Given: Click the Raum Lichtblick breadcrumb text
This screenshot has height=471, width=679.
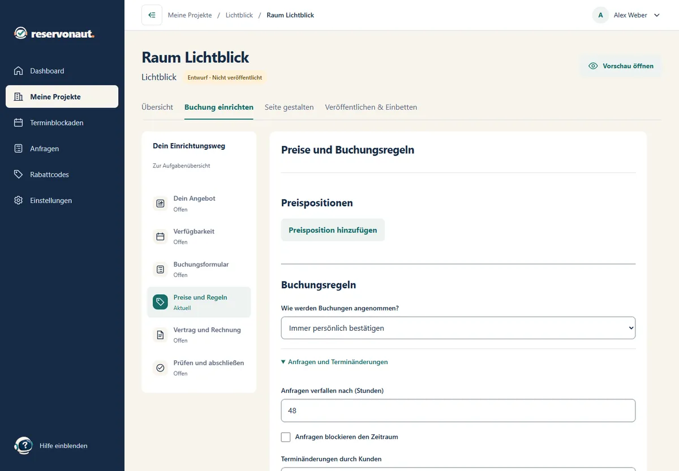Looking at the screenshot, I should click(x=290, y=15).
